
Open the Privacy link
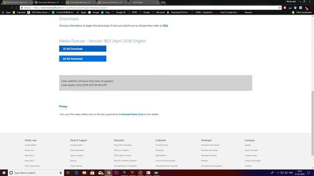[x=63, y=107]
